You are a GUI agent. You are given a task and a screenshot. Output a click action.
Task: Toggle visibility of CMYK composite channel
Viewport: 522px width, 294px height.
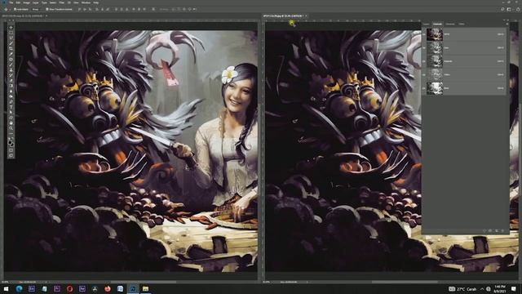424,34
